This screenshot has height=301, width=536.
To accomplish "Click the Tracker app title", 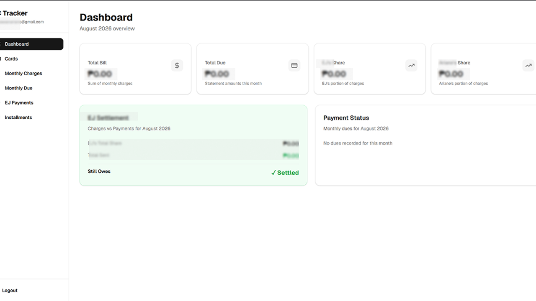I will click(x=14, y=13).
